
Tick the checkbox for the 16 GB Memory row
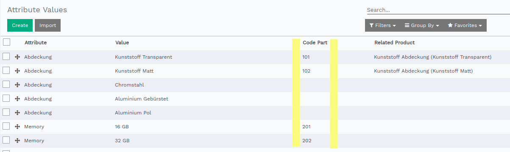pyautogui.click(x=6, y=126)
